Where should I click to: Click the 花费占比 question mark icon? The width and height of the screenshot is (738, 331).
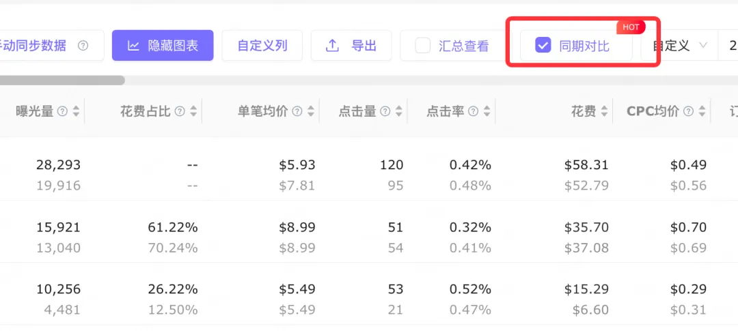point(180,111)
